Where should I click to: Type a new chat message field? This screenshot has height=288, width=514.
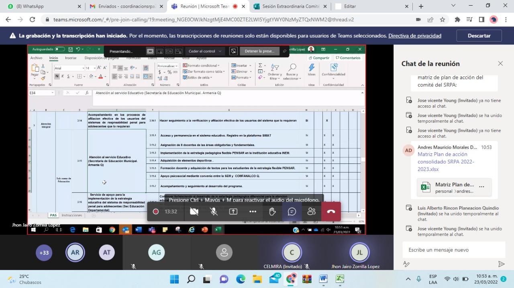pyautogui.click(x=454, y=250)
